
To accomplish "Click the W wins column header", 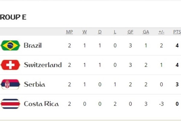I will 84,32.
